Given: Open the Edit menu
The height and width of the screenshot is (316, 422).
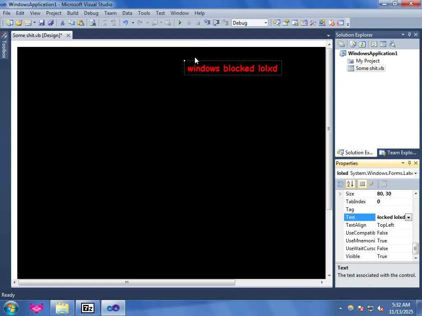Looking at the screenshot, I should pyautogui.click(x=20, y=13).
